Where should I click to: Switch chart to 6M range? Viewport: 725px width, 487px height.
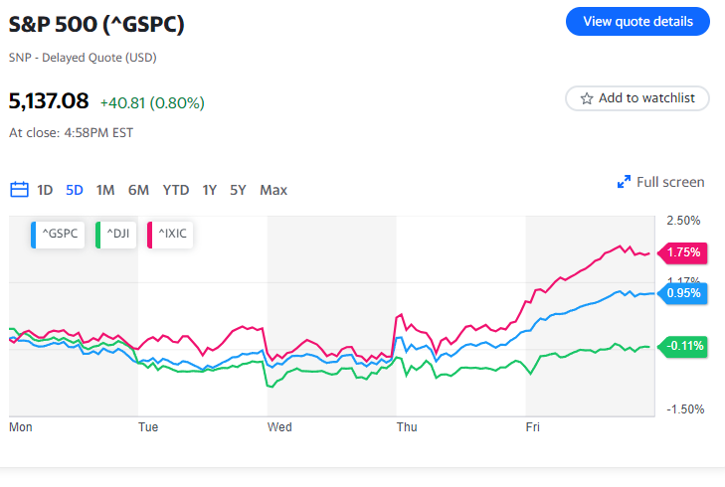138,190
